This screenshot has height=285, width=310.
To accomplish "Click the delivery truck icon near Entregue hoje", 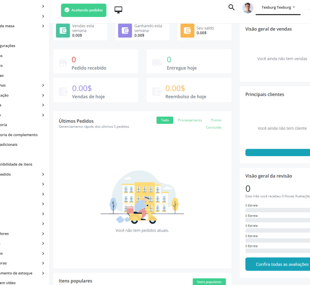I will click(157, 63).
